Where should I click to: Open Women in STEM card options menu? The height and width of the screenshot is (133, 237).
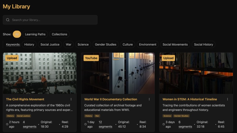(x=228, y=99)
